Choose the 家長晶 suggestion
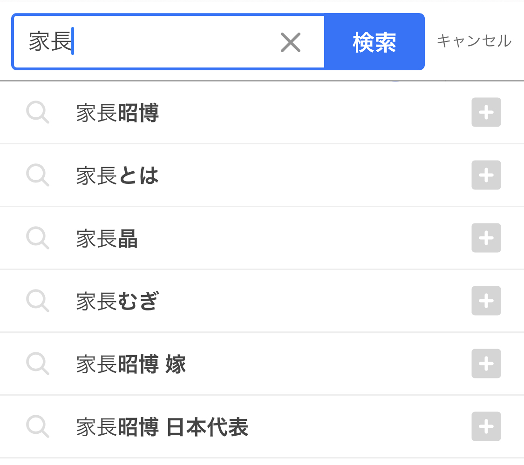 click(107, 238)
